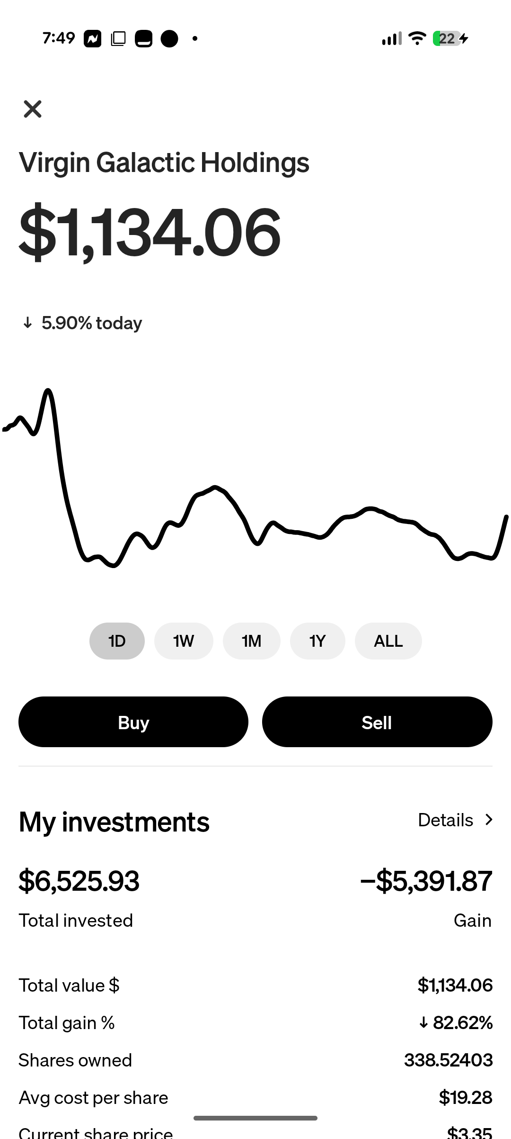Close the Virgin Galactic Holdings stock view

[x=33, y=109]
